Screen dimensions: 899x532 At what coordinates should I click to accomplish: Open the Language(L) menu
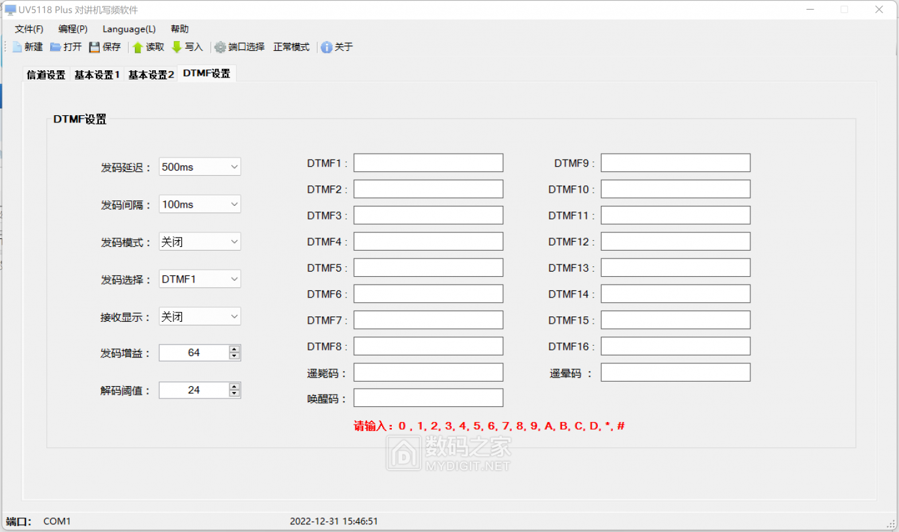129,29
